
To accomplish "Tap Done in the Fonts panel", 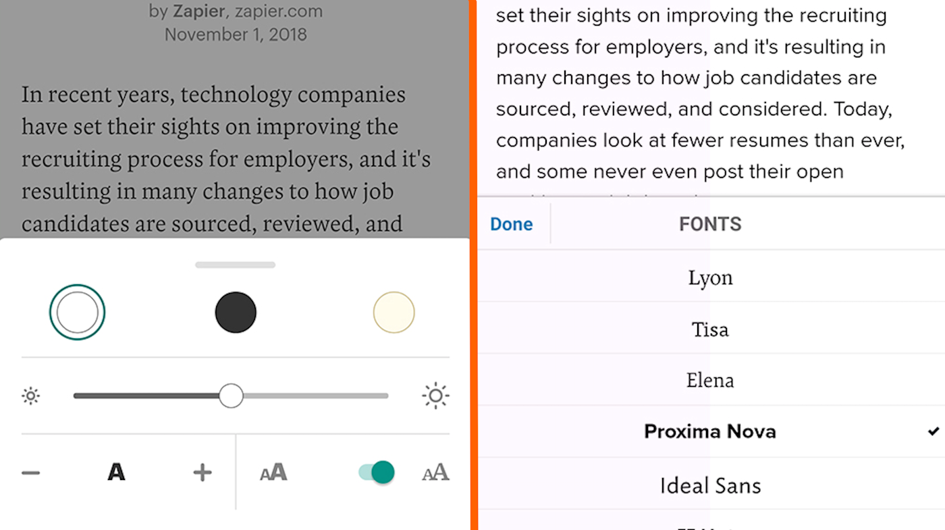I will click(512, 224).
